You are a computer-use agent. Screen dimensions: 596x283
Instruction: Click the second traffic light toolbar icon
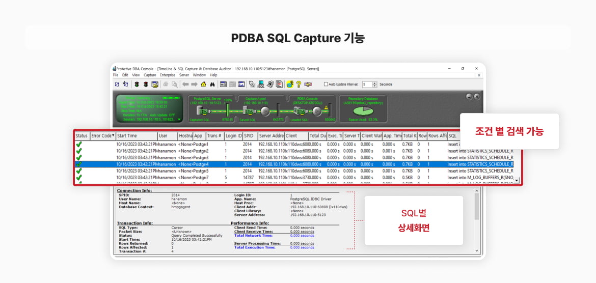coord(146,84)
